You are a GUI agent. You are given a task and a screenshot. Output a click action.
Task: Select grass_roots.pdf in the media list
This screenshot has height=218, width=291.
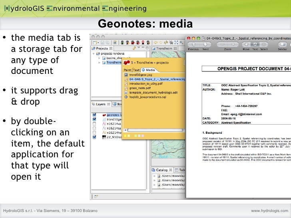140,88
